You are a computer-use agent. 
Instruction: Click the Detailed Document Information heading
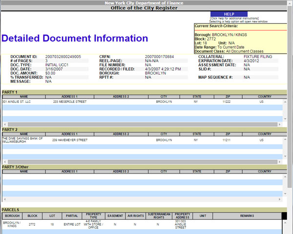pos(75,38)
